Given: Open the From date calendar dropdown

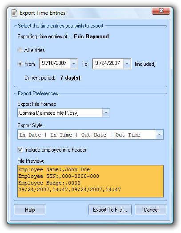Looking at the screenshot, I should 73,64.
